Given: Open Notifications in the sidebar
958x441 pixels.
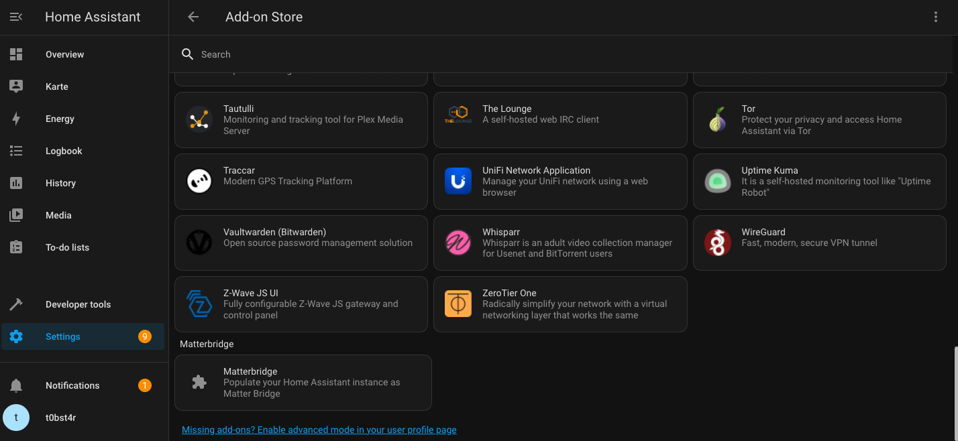Looking at the screenshot, I should pyautogui.click(x=83, y=385).
